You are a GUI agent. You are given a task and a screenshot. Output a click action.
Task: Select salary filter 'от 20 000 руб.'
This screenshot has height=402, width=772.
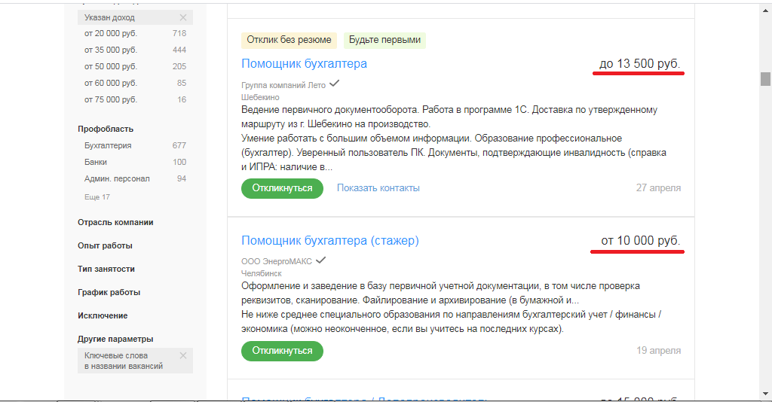point(111,33)
